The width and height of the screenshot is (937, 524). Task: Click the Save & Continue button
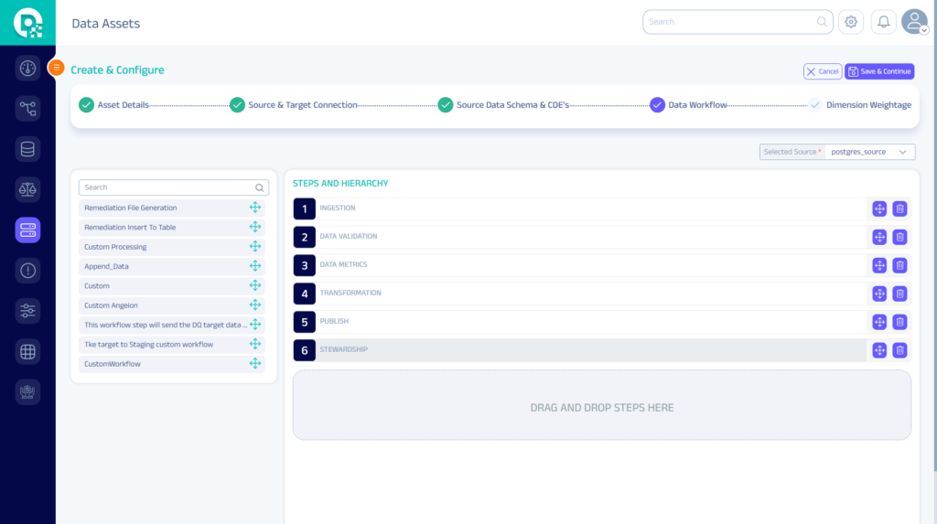(879, 71)
